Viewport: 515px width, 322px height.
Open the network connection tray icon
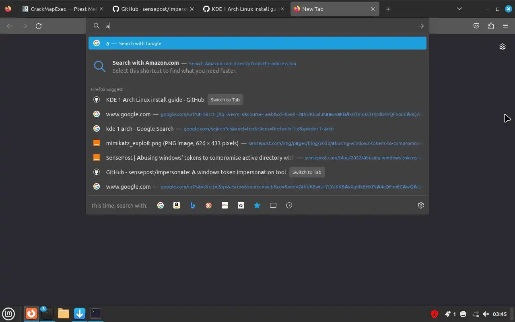476,314
